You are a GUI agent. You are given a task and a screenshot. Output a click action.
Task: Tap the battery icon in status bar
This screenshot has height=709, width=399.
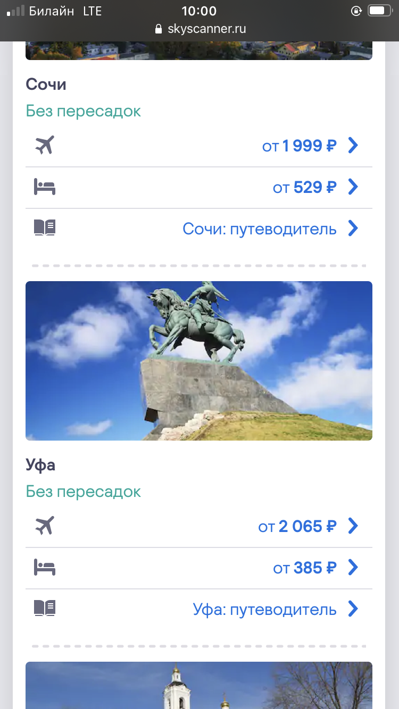pyautogui.click(x=379, y=11)
